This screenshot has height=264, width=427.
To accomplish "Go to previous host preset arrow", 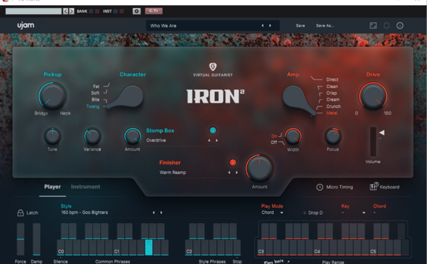I will [x=65, y=11].
